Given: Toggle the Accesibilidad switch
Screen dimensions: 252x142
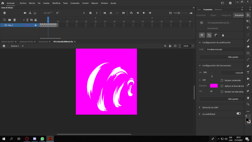Looking at the screenshot, I should 239,114.
